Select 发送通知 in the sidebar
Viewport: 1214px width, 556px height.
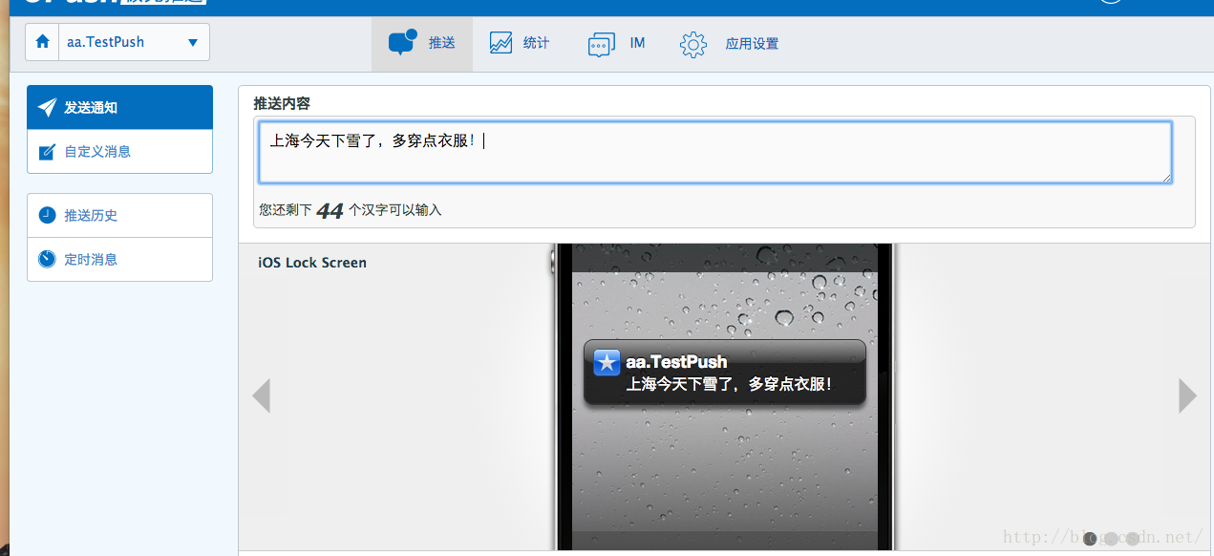pyautogui.click(x=119, y=107)
